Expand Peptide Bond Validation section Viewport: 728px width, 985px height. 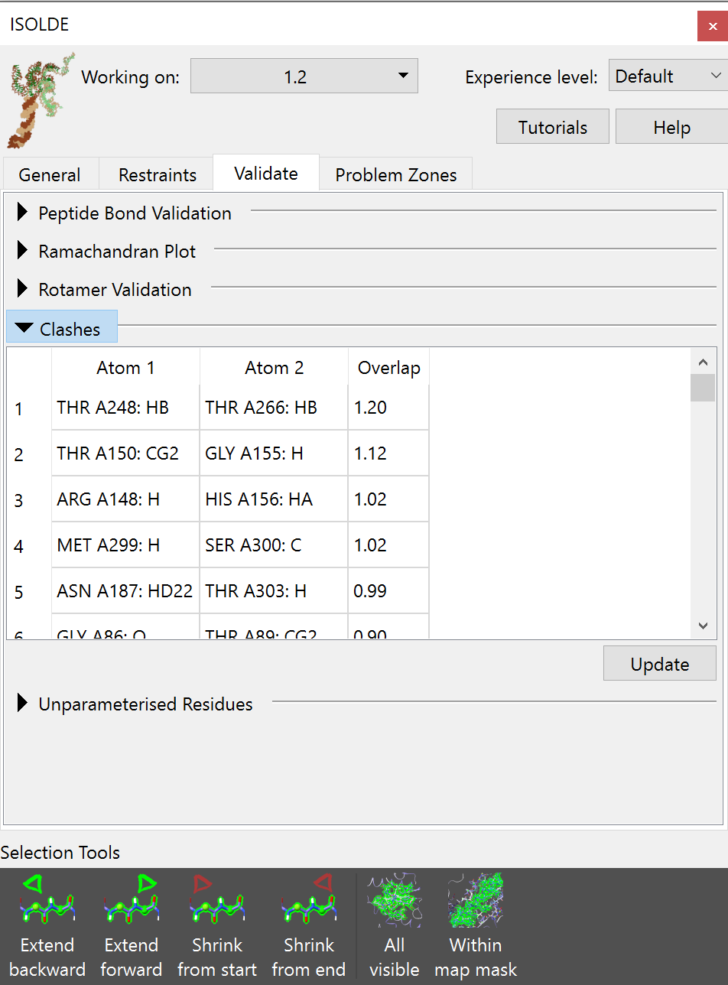point(124,213)
